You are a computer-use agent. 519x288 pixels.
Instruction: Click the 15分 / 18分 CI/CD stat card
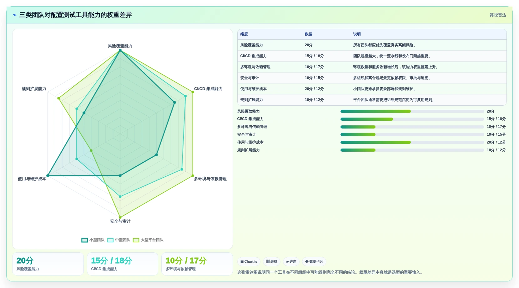[123, 264]
